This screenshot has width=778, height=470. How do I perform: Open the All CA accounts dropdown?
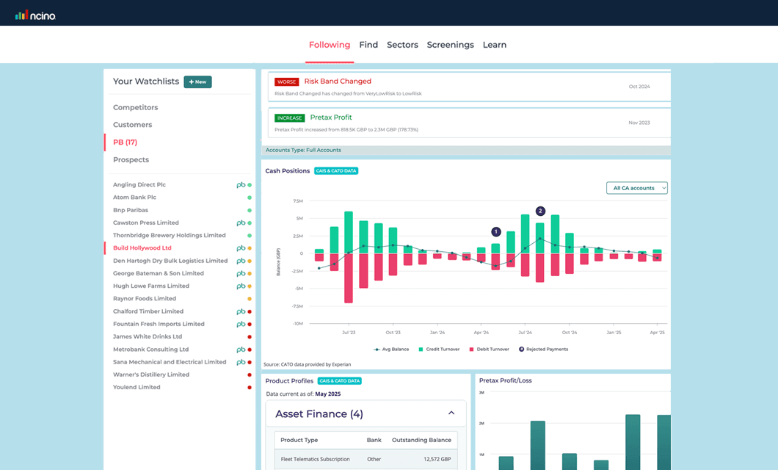tap(636, 187)
